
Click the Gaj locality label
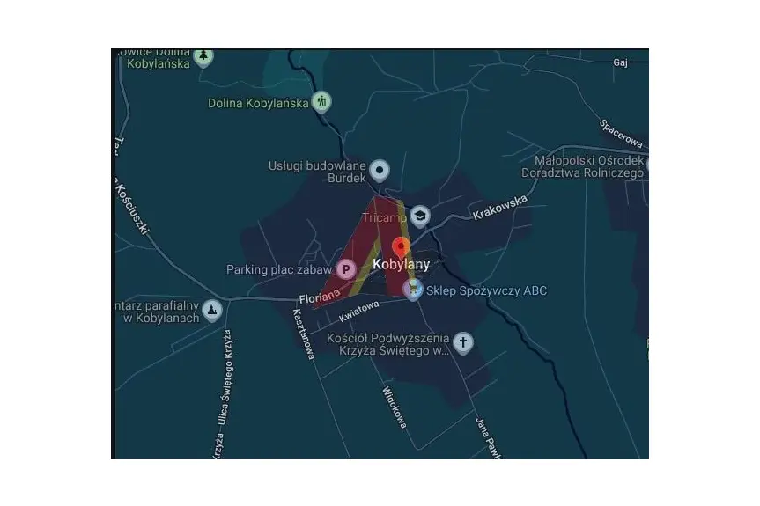(x=619, y=63)
